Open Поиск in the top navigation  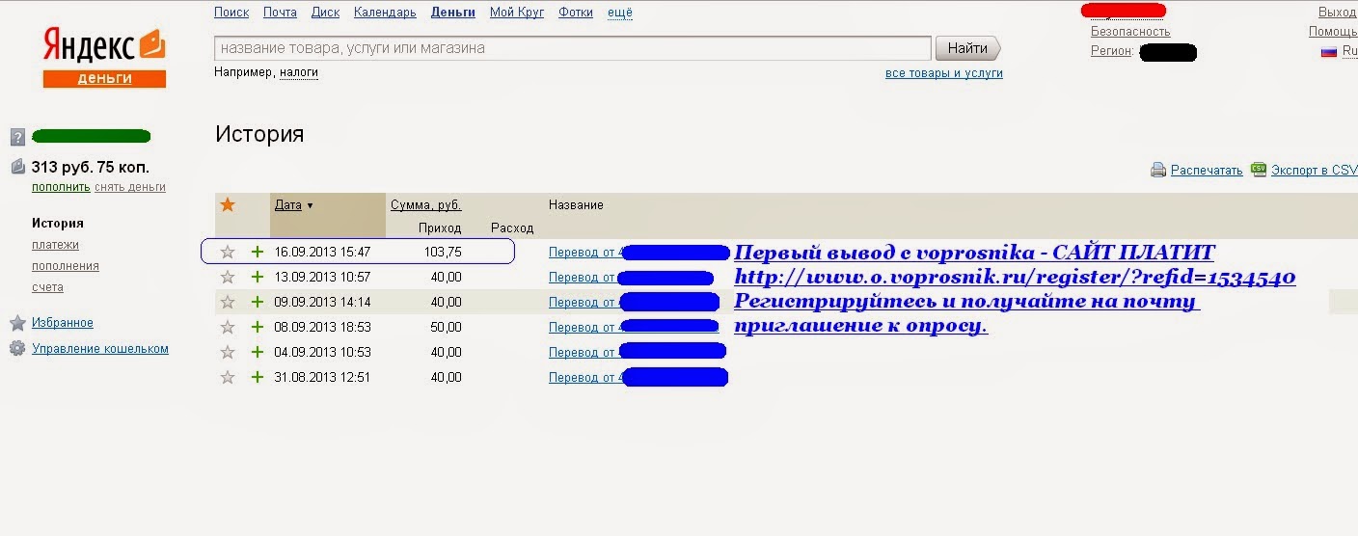click(231, 13)
